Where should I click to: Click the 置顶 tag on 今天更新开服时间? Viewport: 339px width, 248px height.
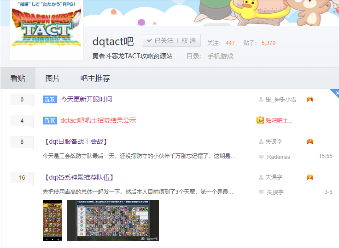coord(50,99)
